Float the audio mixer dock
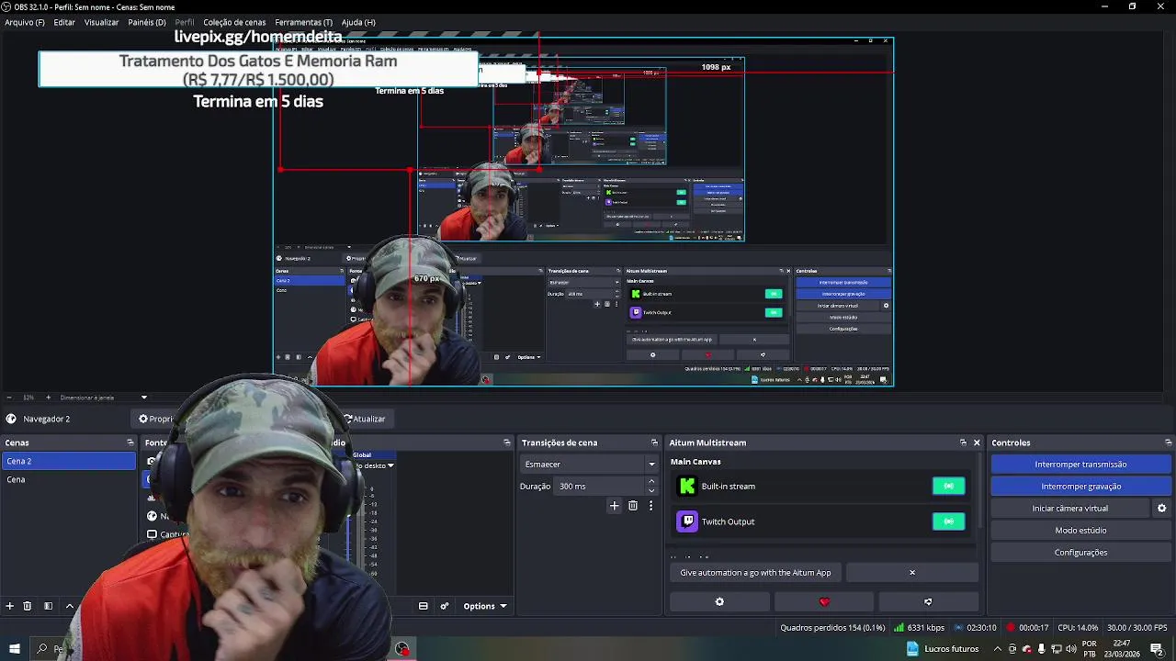 [x=506, y=443]
